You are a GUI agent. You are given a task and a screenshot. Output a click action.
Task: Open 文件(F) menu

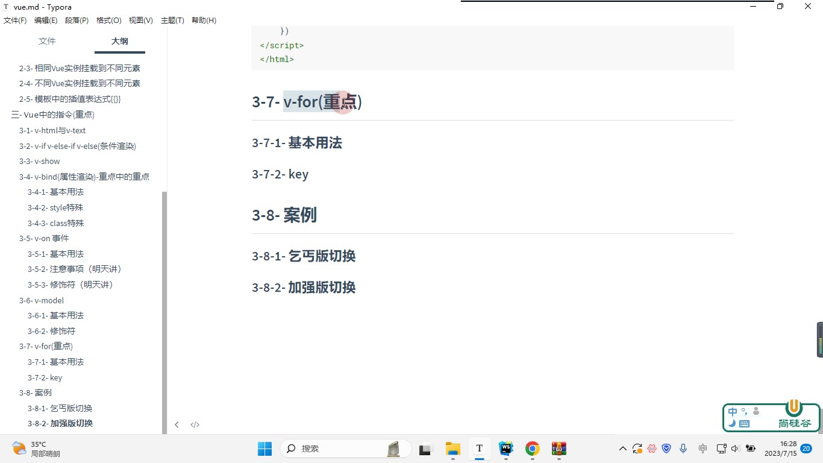15,20
